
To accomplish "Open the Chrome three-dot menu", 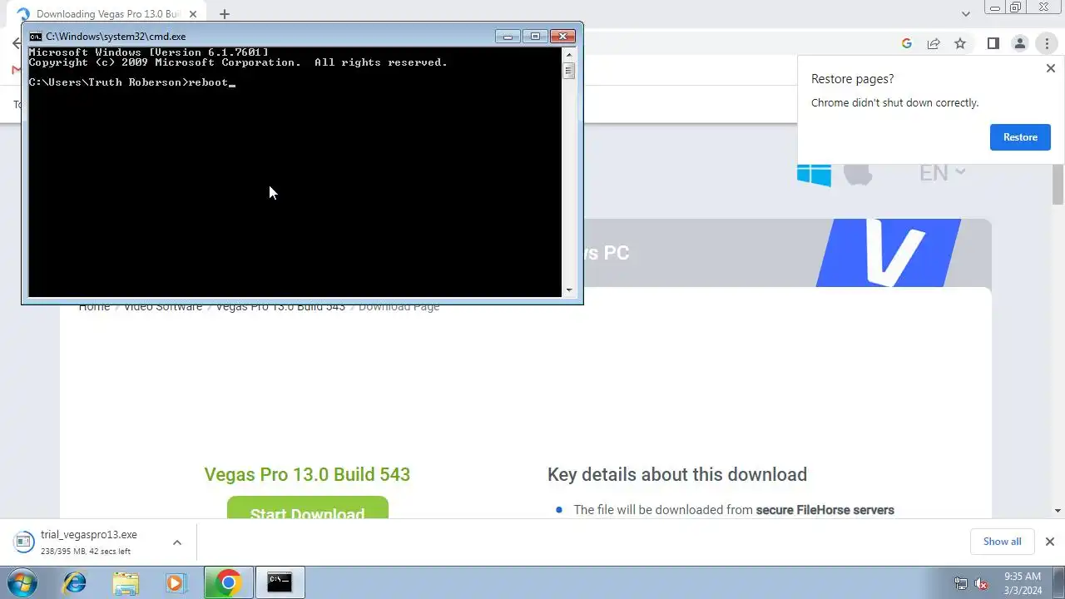I will pyautogui.click(x=1047, y=43).
